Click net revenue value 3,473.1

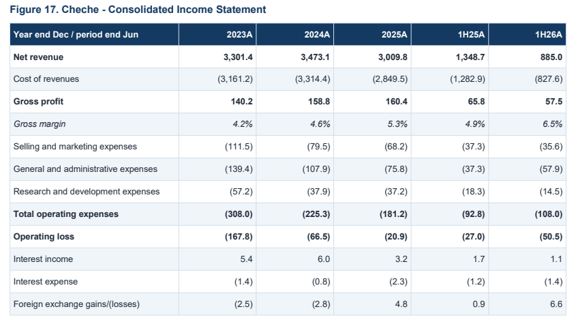(315, 57)
